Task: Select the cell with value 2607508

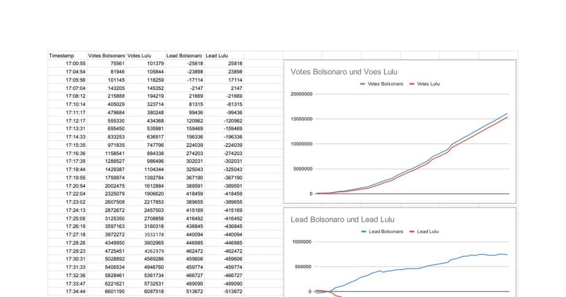Action: point(107,202)
